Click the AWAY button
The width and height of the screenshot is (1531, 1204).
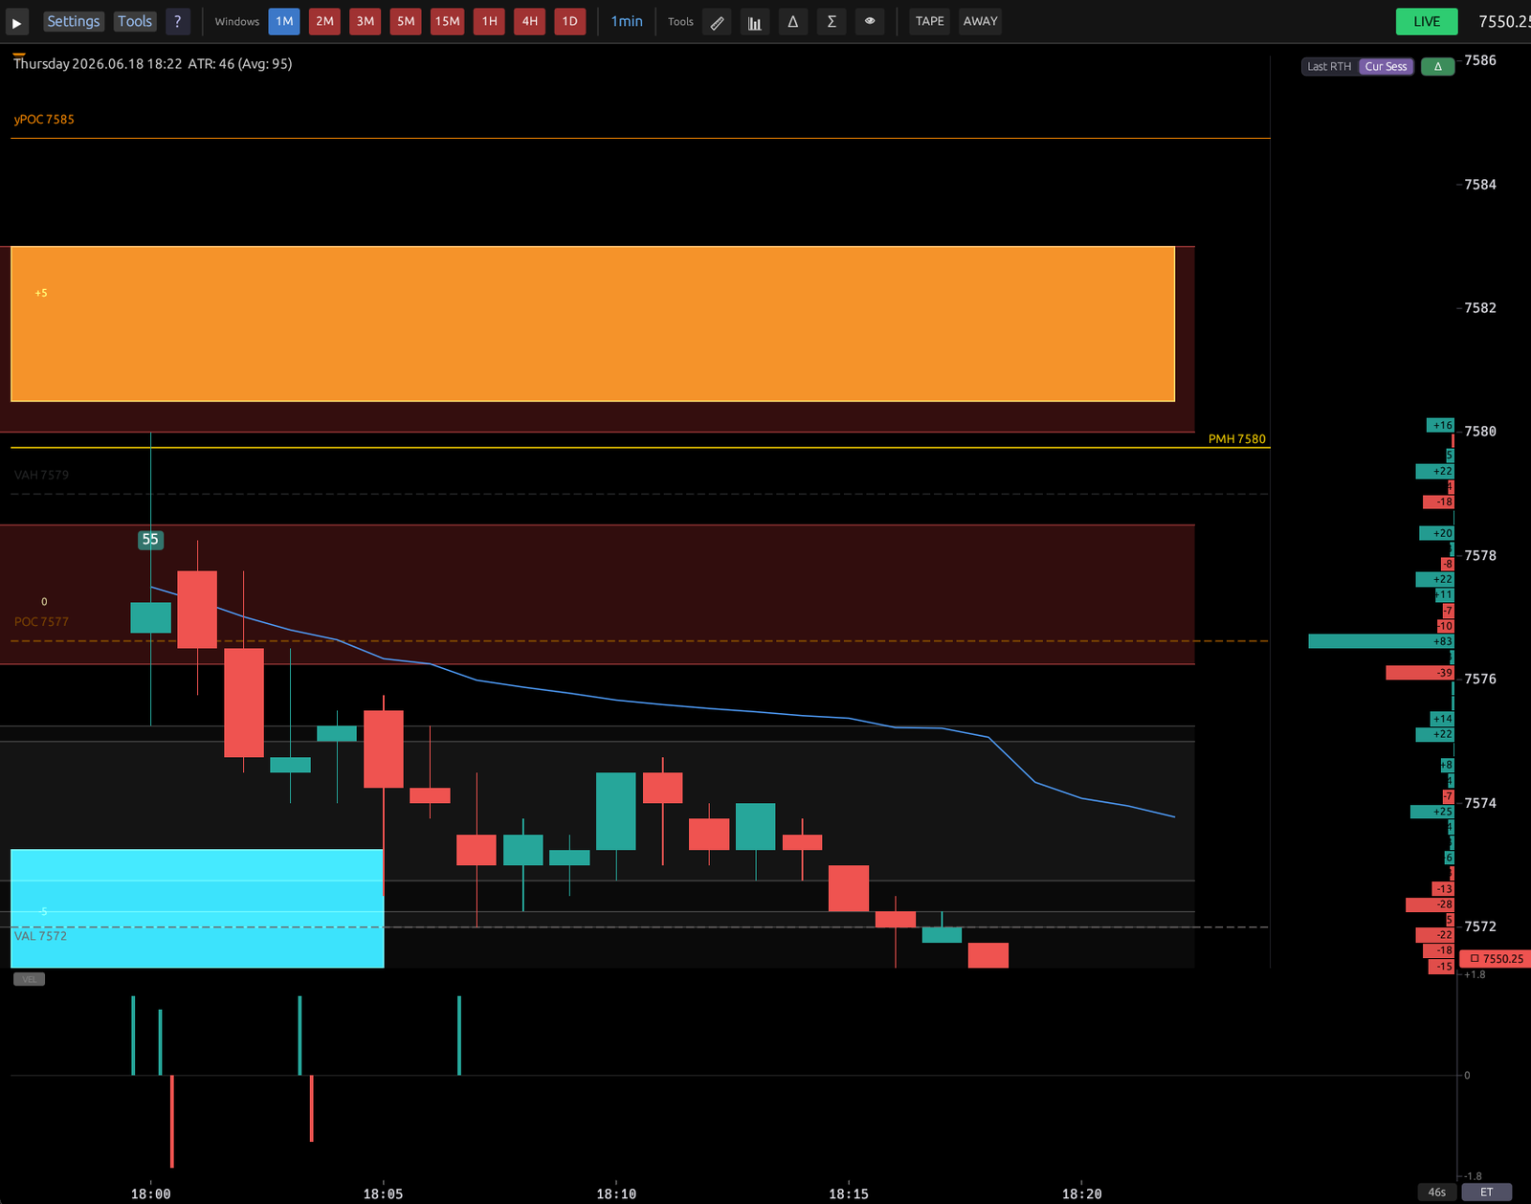[980, 21]
